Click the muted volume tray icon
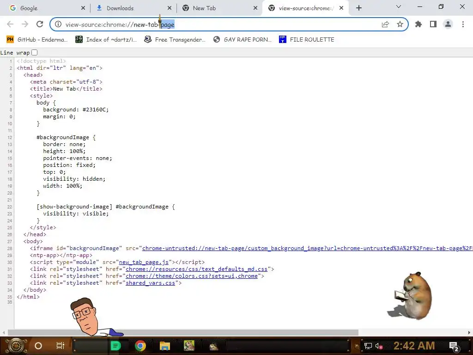The width and height of the screenshot is (473, 355). tap(379, 346)
